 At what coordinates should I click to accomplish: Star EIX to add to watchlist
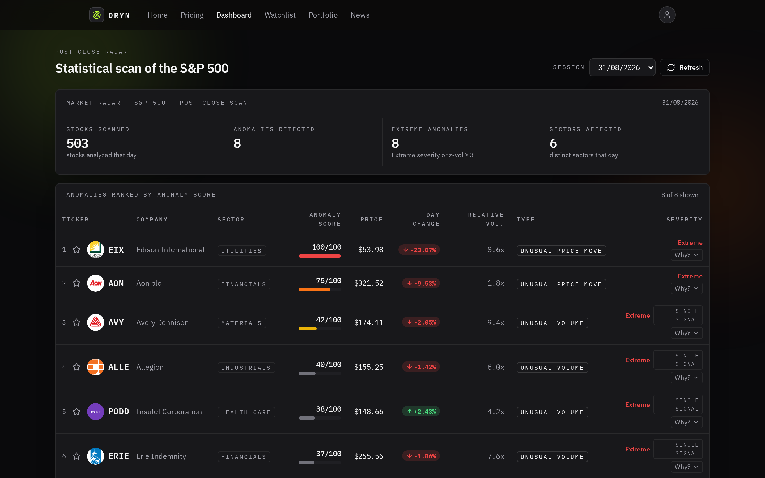point(76,250)
